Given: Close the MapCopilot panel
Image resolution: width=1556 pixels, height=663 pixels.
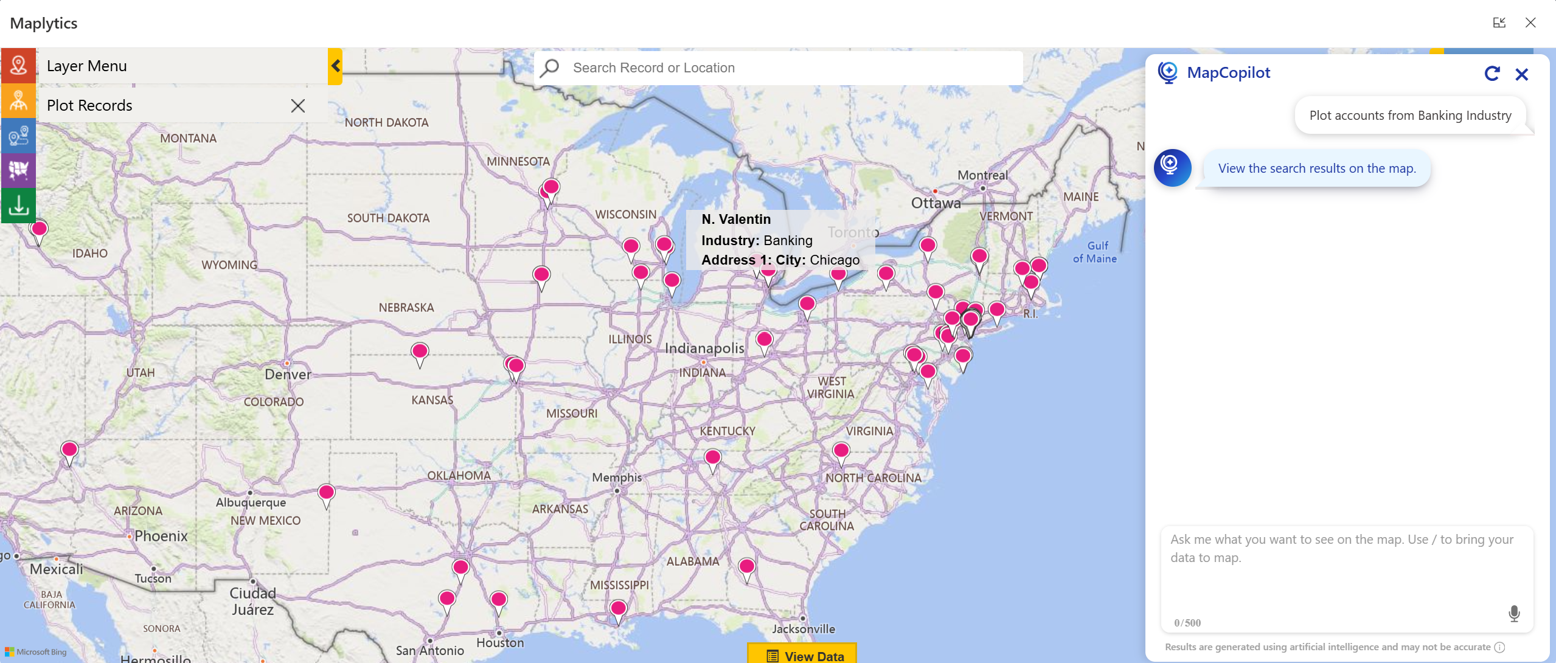Looking at the screenshot, I should (x=1523, y=74).
